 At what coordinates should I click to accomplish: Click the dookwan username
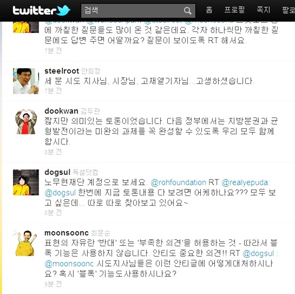61,111
